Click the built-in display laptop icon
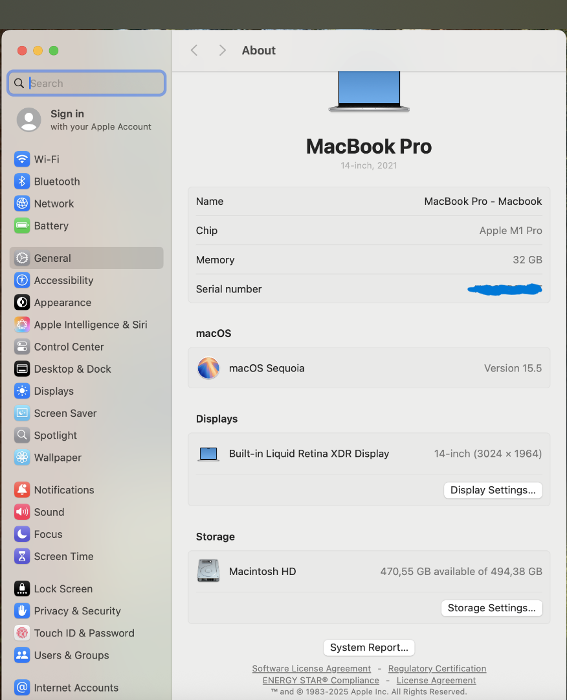 point(208,454)
